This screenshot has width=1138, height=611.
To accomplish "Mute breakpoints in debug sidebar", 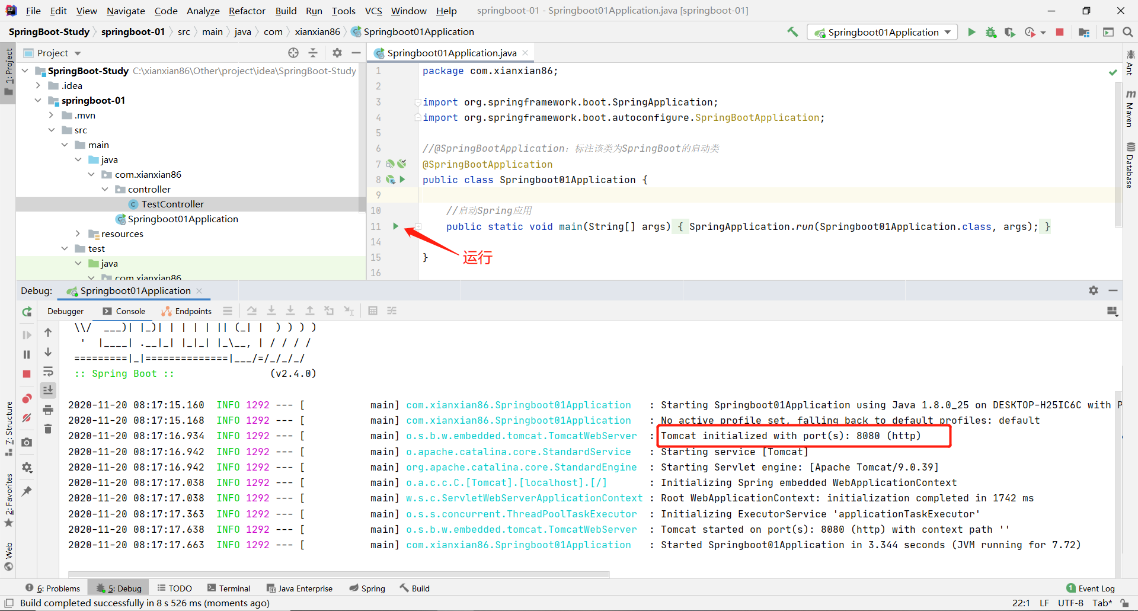I will click(27, 418).
